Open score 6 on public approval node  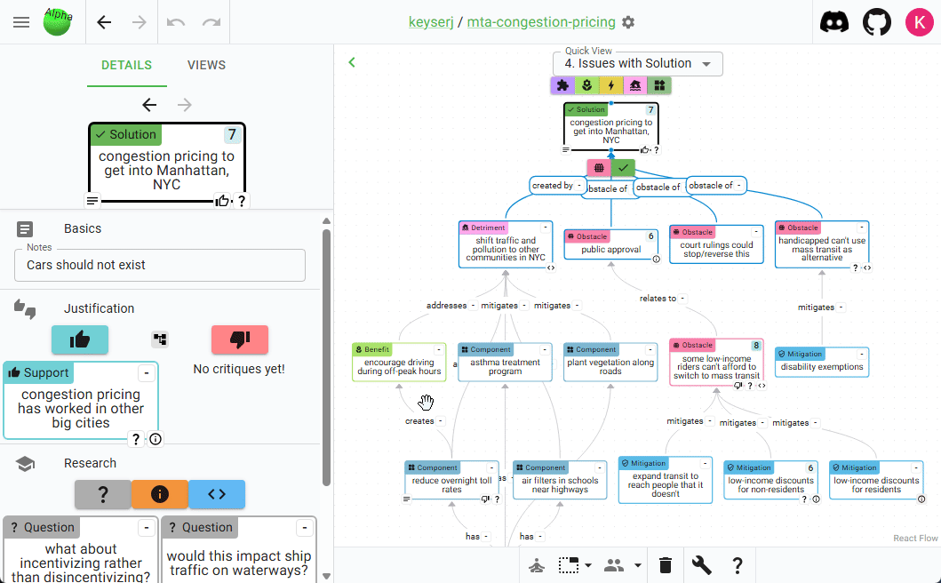pyautogui.click(x=650, y=236)
